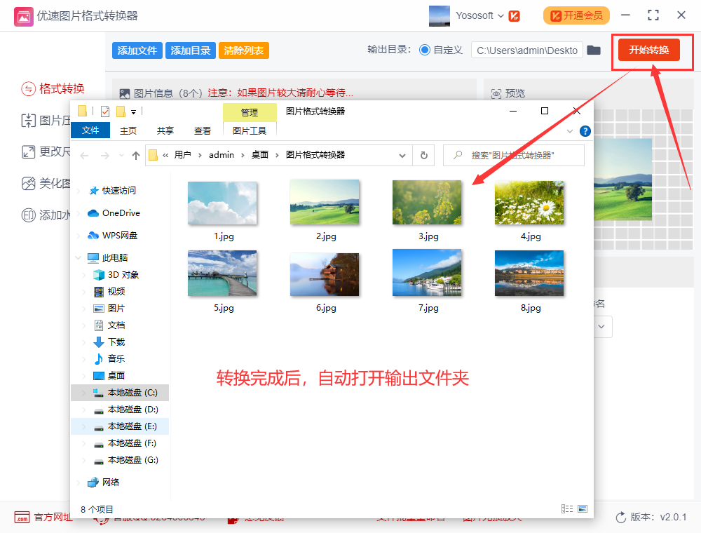Select the 图片压缩 (image compression) feature

tap(39, 119)
